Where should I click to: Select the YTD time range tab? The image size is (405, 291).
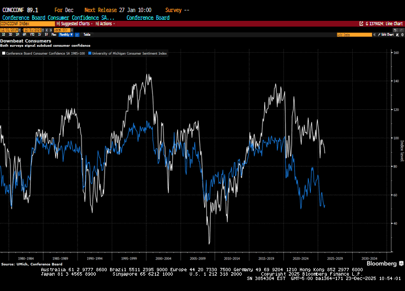click(x=32, y=34)
